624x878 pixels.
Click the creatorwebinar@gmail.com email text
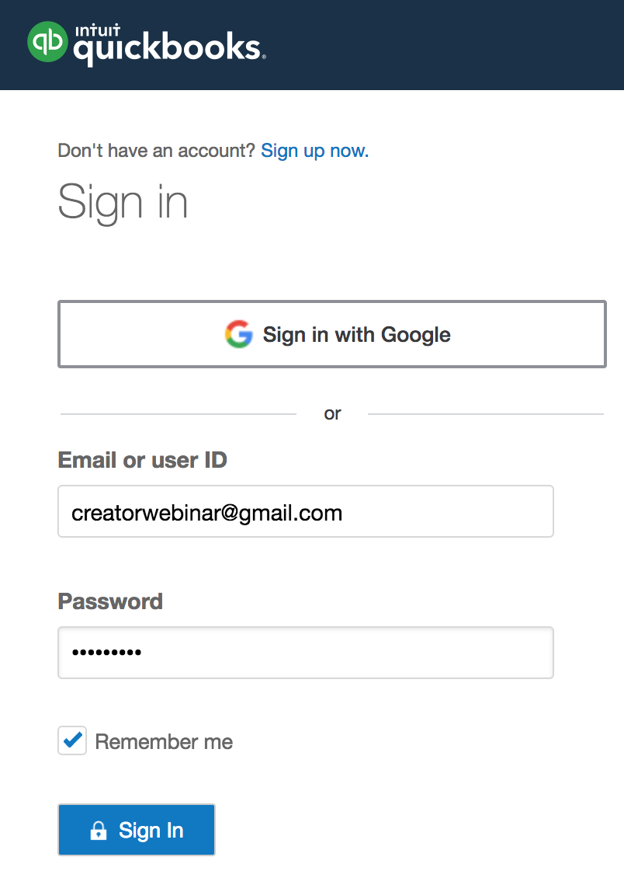(206, 513)
